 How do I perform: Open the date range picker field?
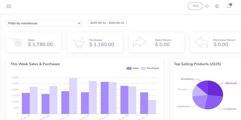[x=107, y=23]
